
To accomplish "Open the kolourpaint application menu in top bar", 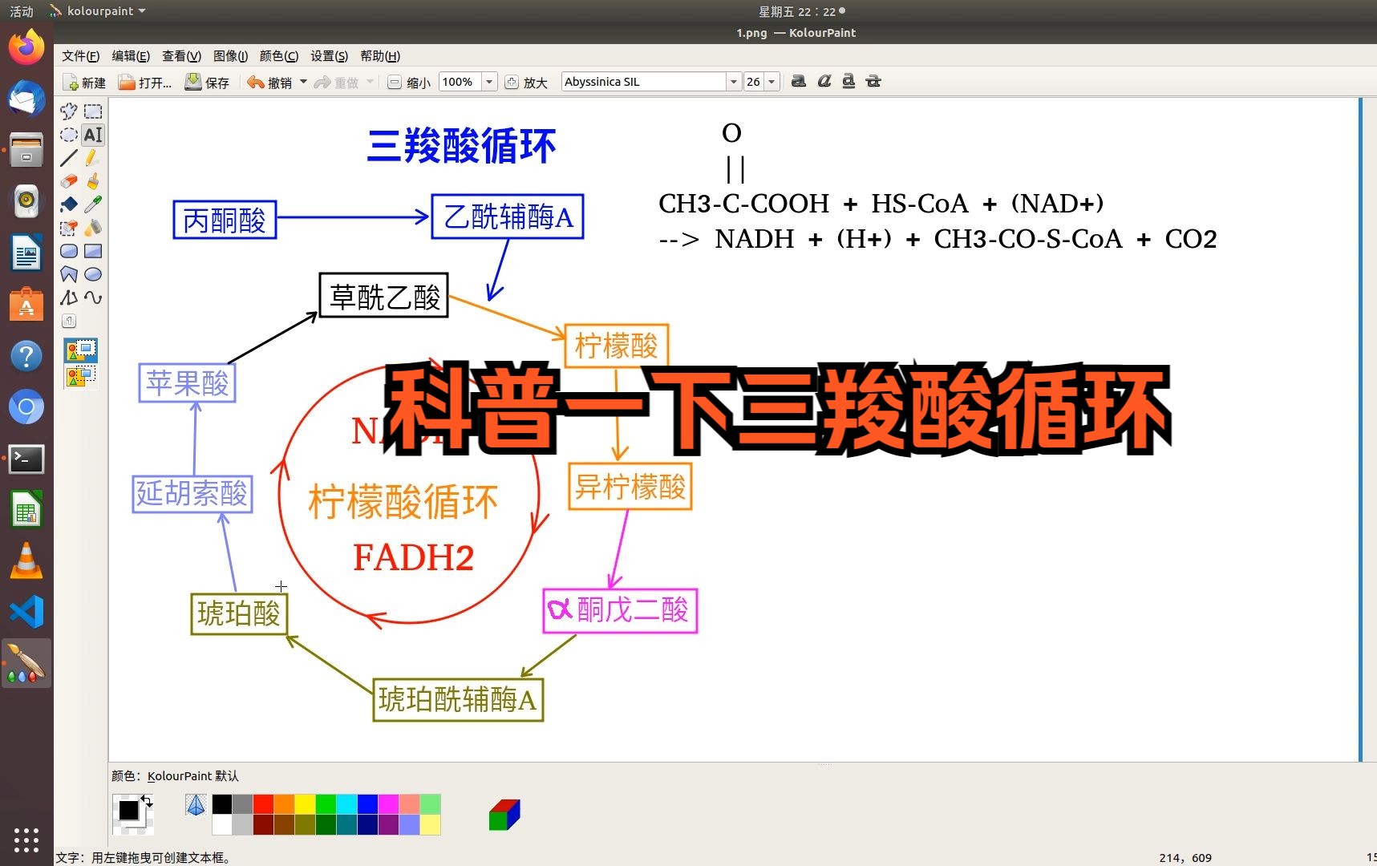I will [98, 11].
